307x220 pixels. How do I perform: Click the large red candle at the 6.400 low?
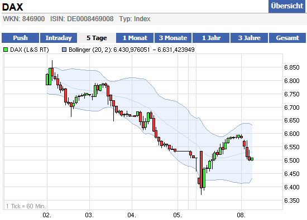pyautogui.click(x=202, y=169)
